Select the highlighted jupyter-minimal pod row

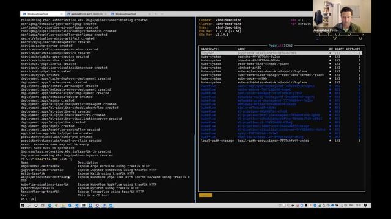(281, 53)
